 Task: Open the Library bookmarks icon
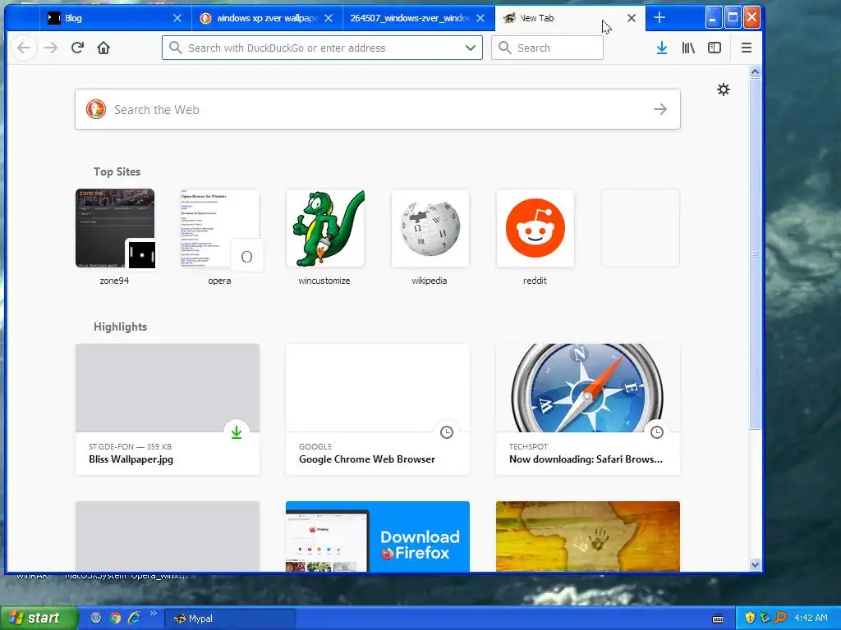point(688,48)
